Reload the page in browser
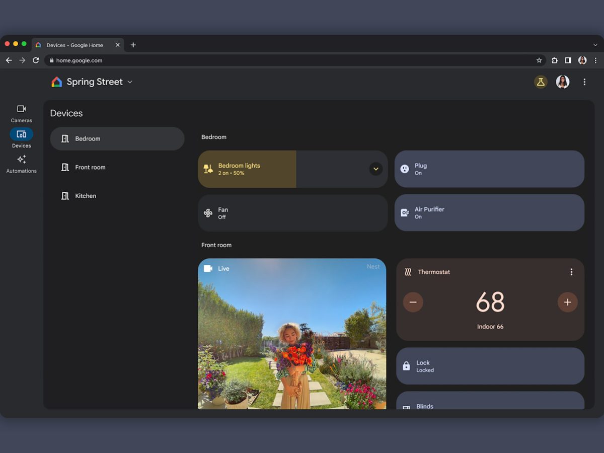This screenshot has width=604, height=453. pyautogui.click(x=36, y=60)
